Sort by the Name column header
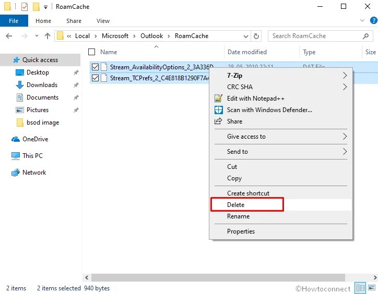378x294 pixels. point(109,52)
